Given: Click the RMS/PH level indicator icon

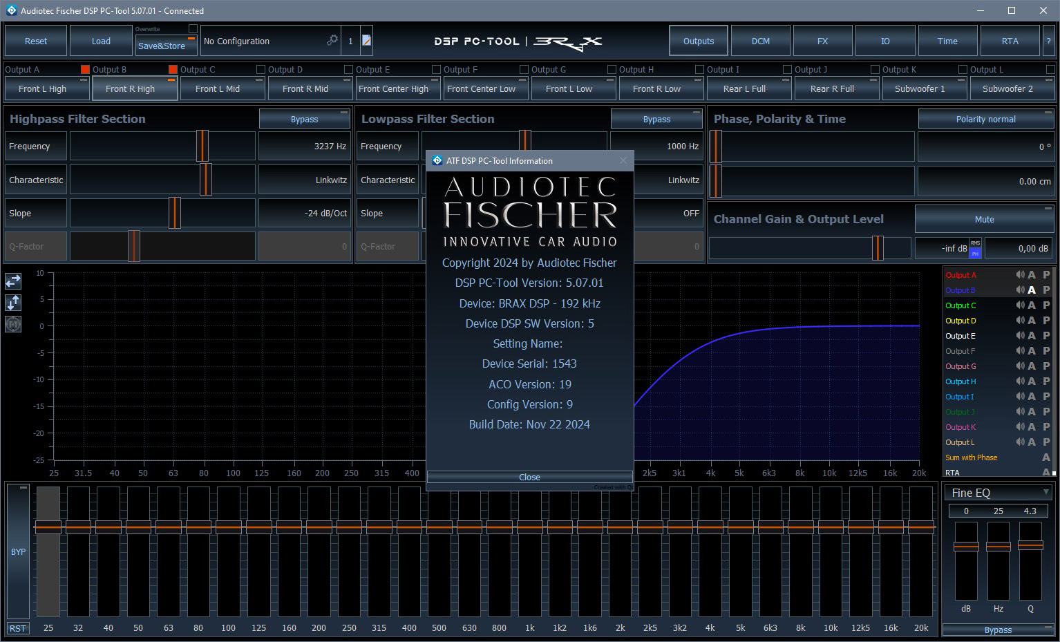Looking at the screenshot, I should point(975,248).
